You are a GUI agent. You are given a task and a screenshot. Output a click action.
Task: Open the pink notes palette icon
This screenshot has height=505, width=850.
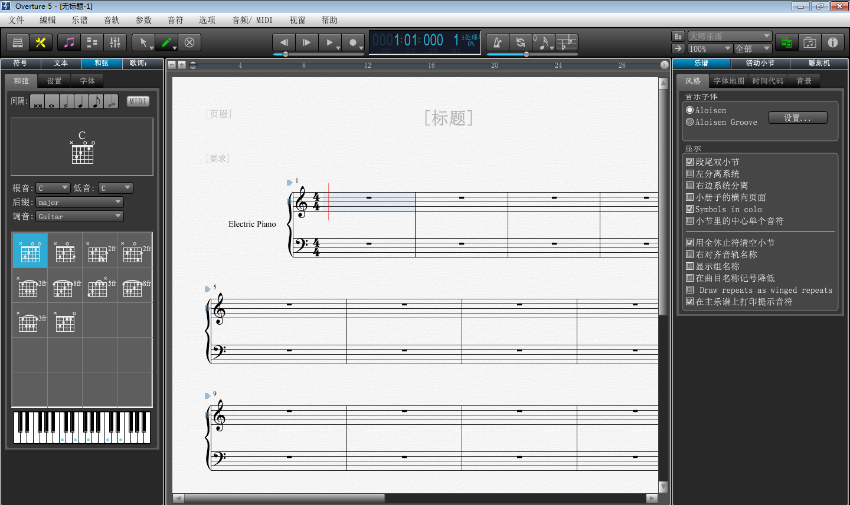click(70, 42)
